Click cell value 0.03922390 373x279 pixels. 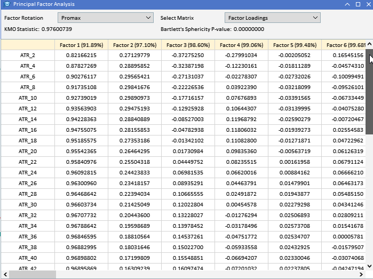click(241, 87)
